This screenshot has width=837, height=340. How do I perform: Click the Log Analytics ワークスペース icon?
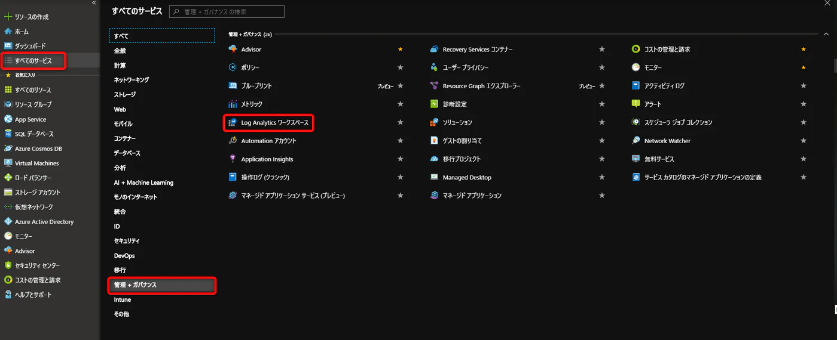(233, 123)
